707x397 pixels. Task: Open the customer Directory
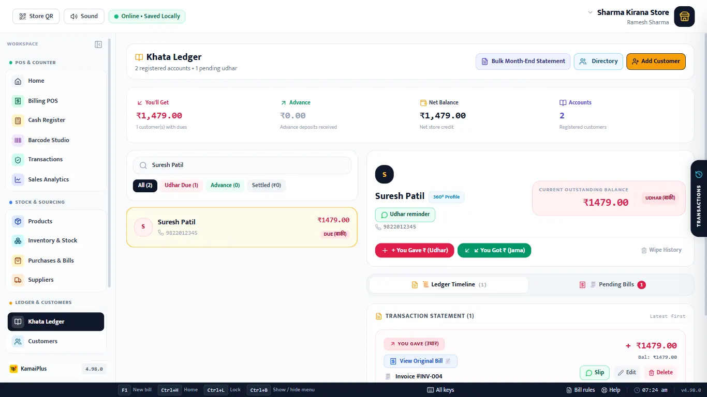tap(598, 61)
